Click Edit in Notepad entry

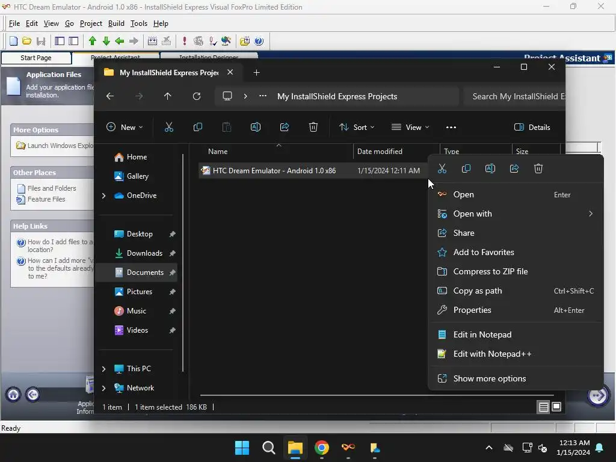516,335
